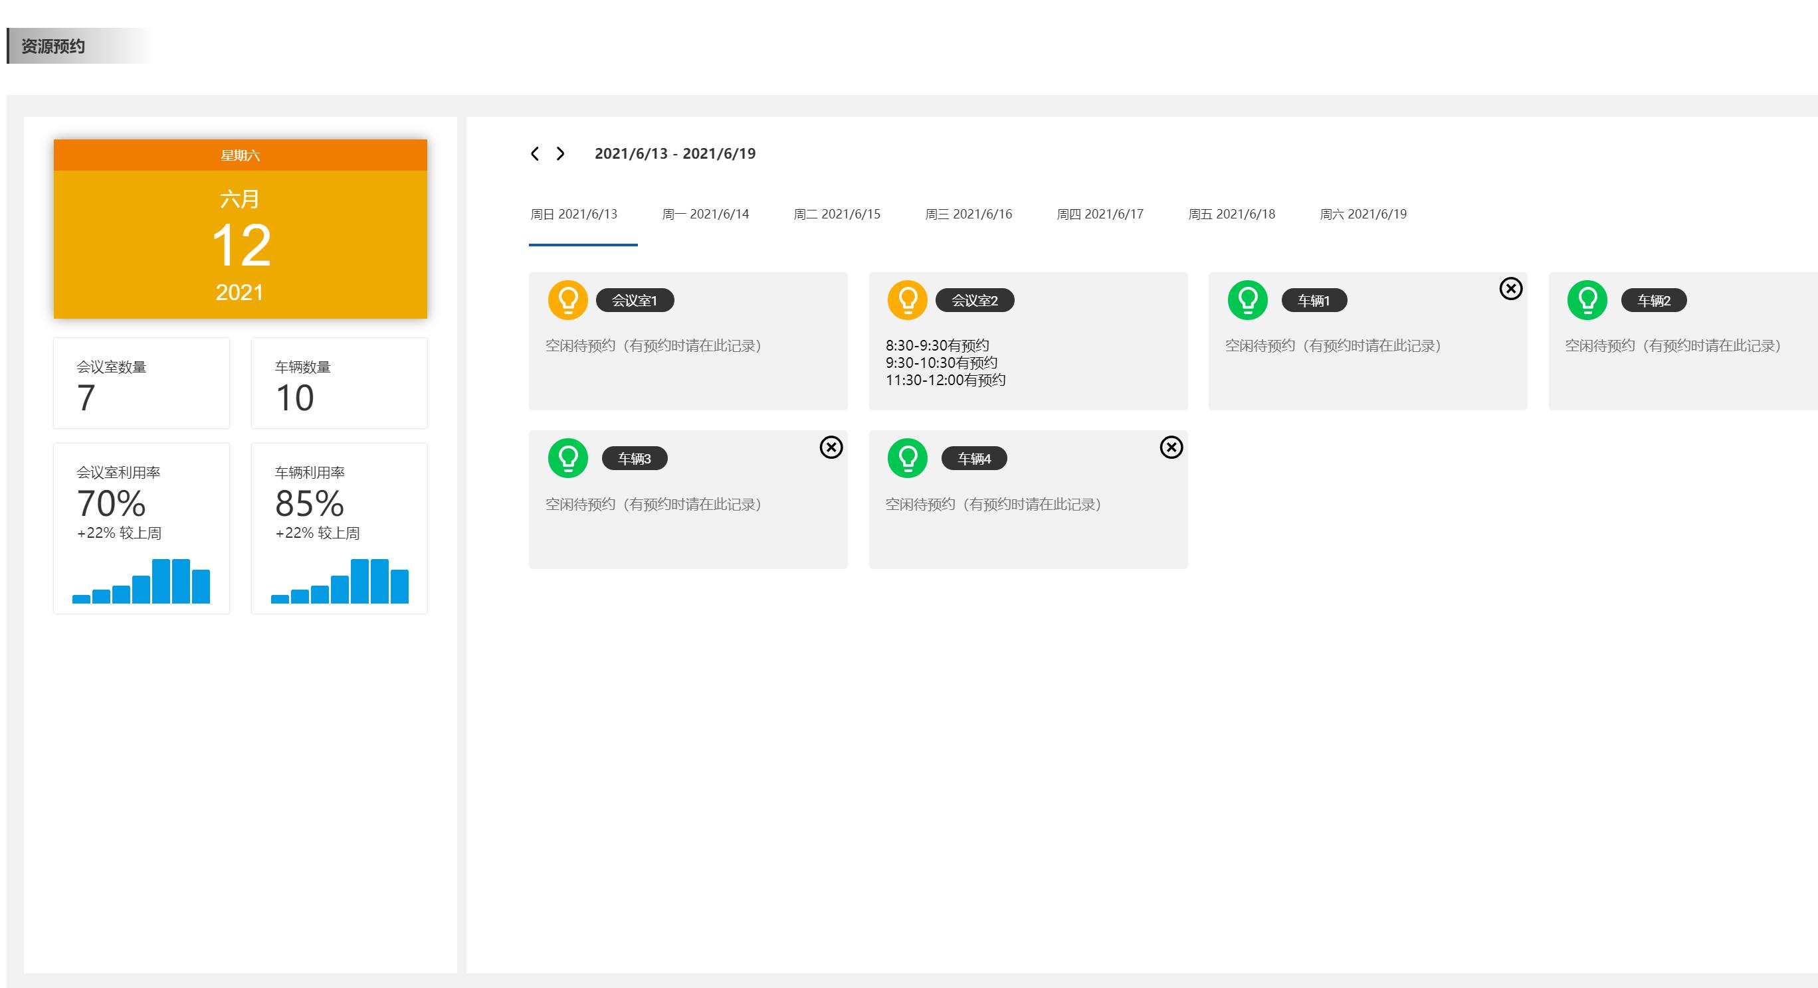This screenshot has width=1818, height=988.
Task: View the 周五 2021/6/18 tab
Action: 1232,214
